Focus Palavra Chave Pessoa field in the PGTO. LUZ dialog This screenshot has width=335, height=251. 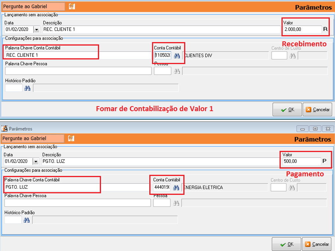[x=77, y=203]
